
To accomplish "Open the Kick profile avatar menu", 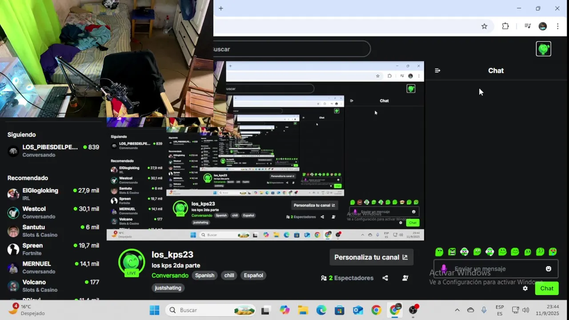I will click(x=543, y=49).
